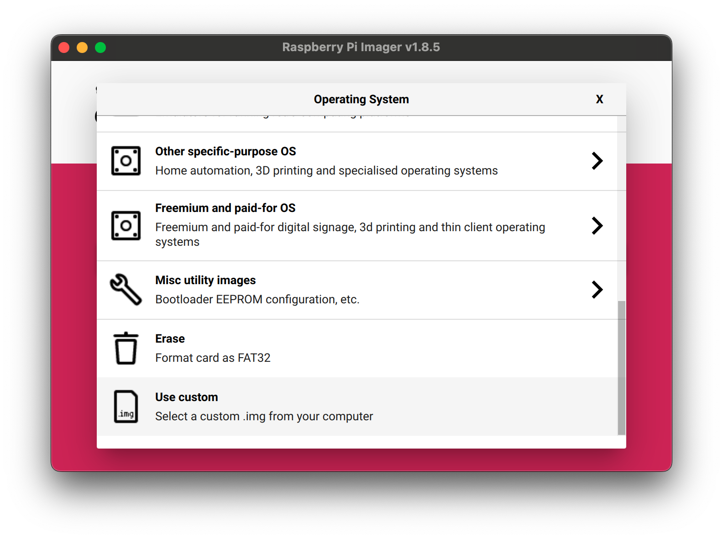This screenshot has height=539, width=723.
Task: Click "Bootloader EEPROM configuration, etc." description
Action: pyautogui.click(x=257, y=300)
